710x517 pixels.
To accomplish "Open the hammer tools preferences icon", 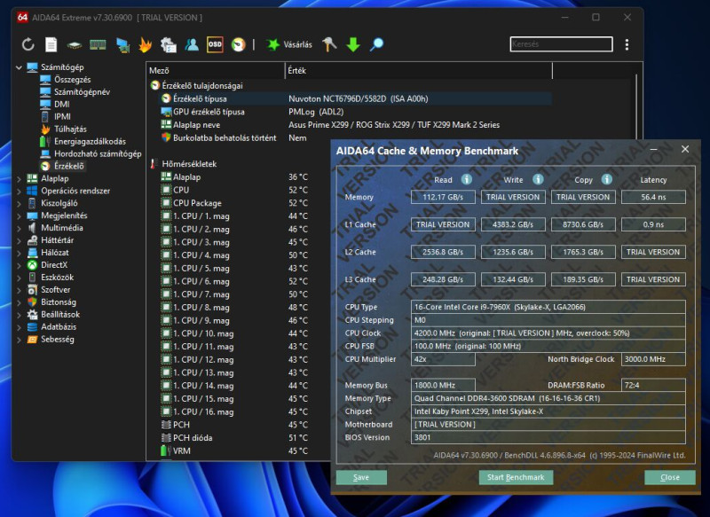I will click(x=329, y=44).
